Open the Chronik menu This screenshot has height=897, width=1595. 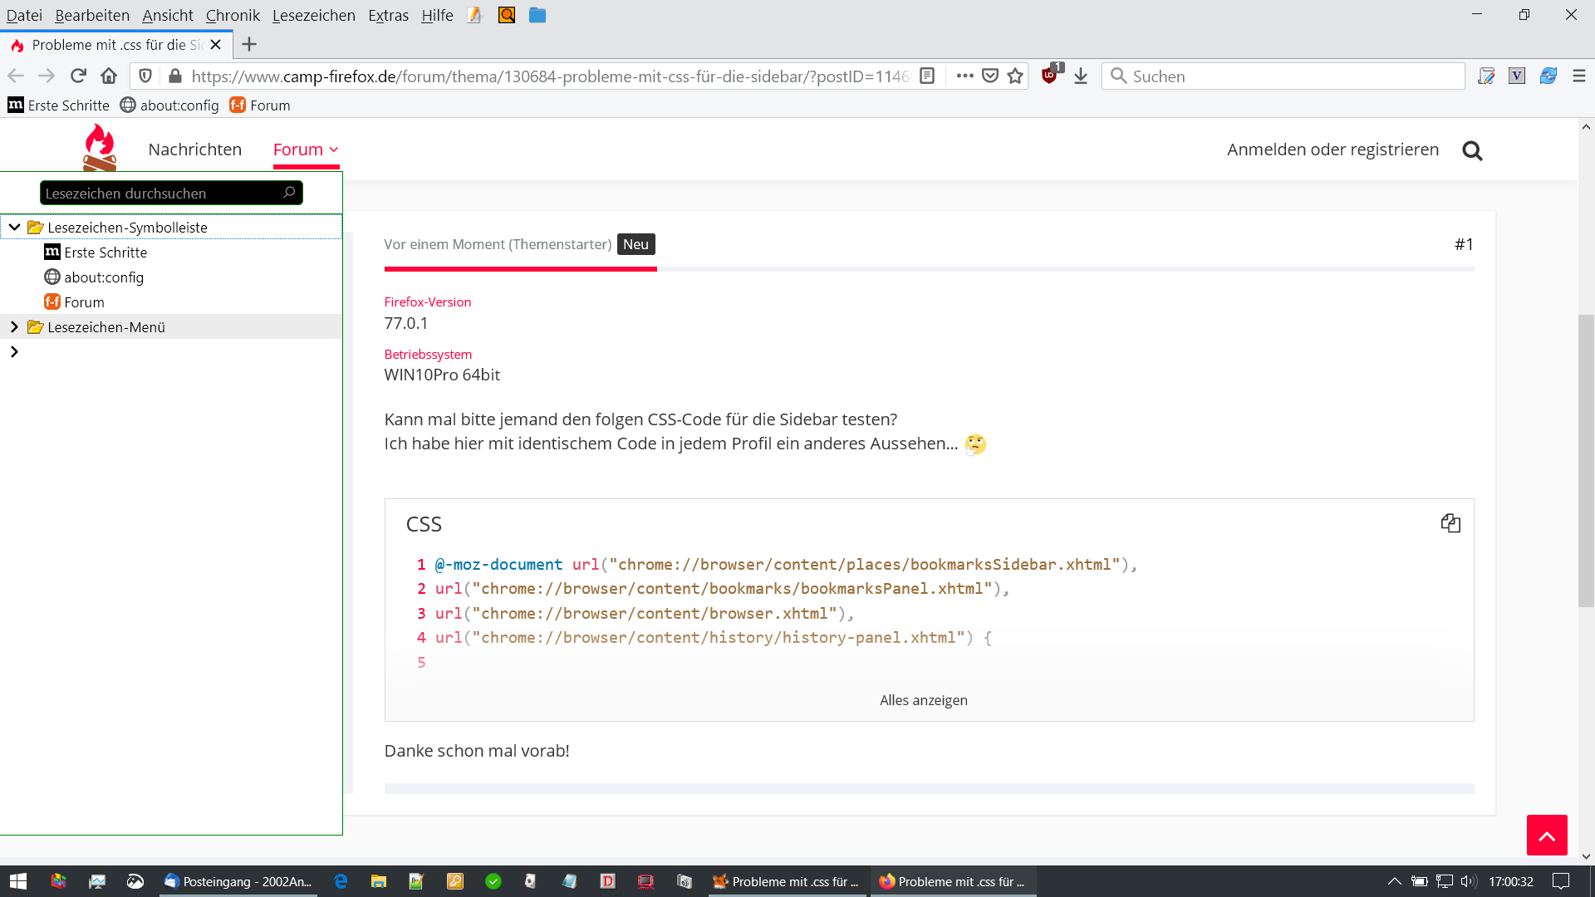[x=233, y=15]
